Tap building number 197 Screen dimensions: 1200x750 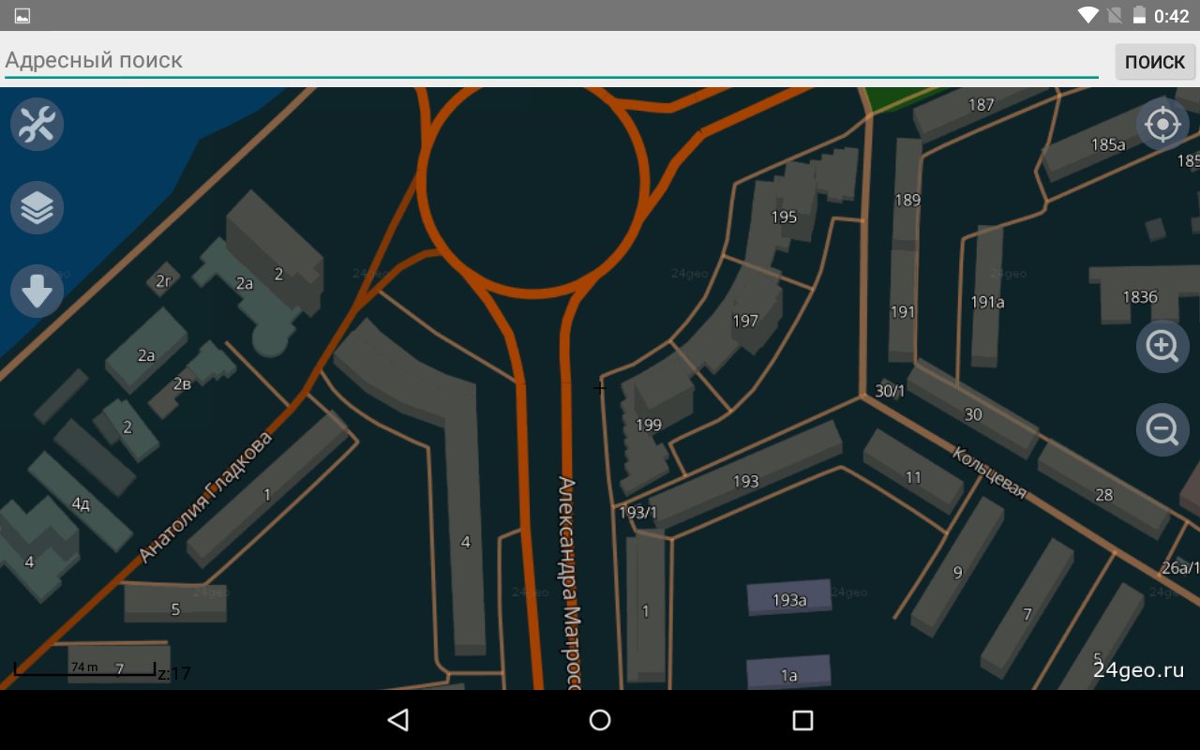[x=745, y=322]
